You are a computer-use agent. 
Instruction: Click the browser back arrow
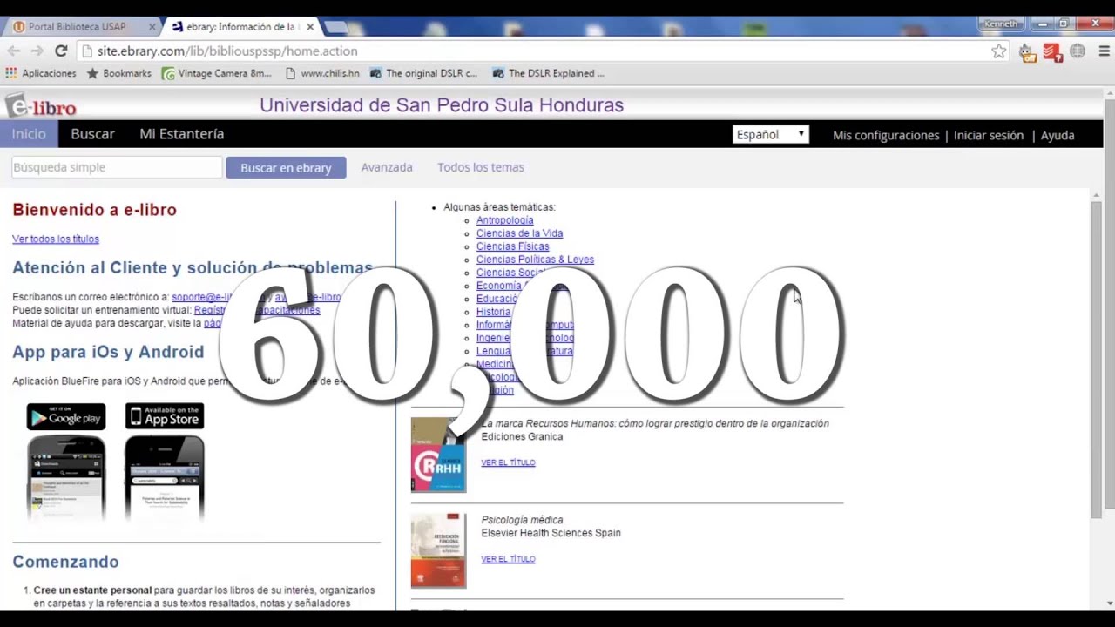coord(14,51)
